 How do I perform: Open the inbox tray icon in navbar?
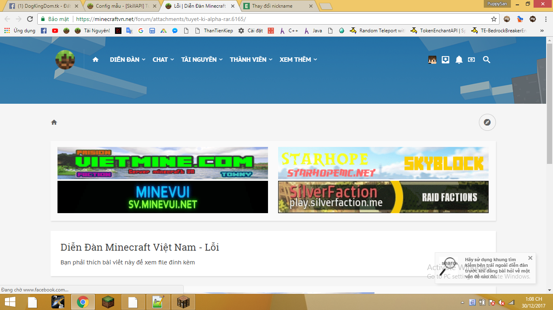(445, 60)
